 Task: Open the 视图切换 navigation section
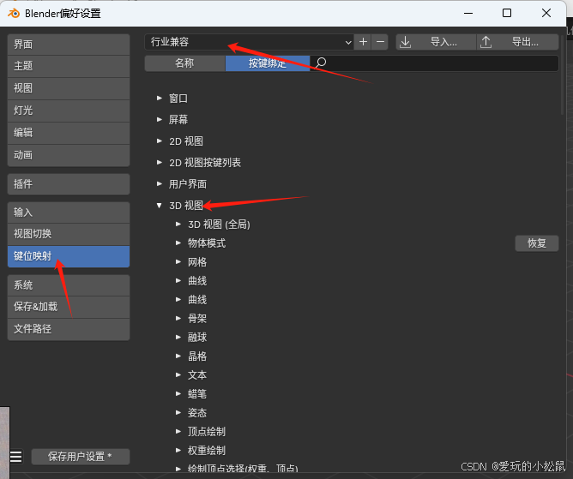coord(69,234)
